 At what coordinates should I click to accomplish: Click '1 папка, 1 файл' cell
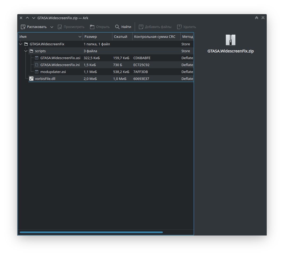(x=97, y=44)
